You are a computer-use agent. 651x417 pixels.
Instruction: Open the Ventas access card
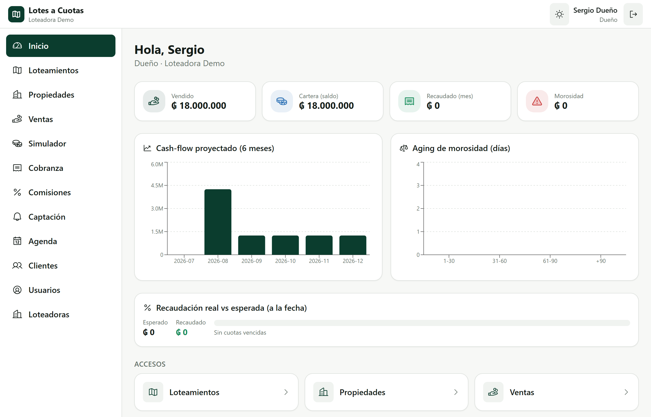(556, 392)
